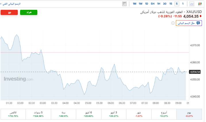Image resolution: width=206 pixels, height=122 pixels.
Task: Click the AI badge icon
Action: tap(198, 23)
